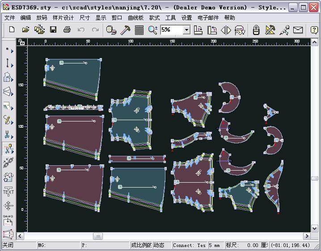Click horizontal scrollbar right arrow
The image size is (321, 251).
tap(307, 236)
